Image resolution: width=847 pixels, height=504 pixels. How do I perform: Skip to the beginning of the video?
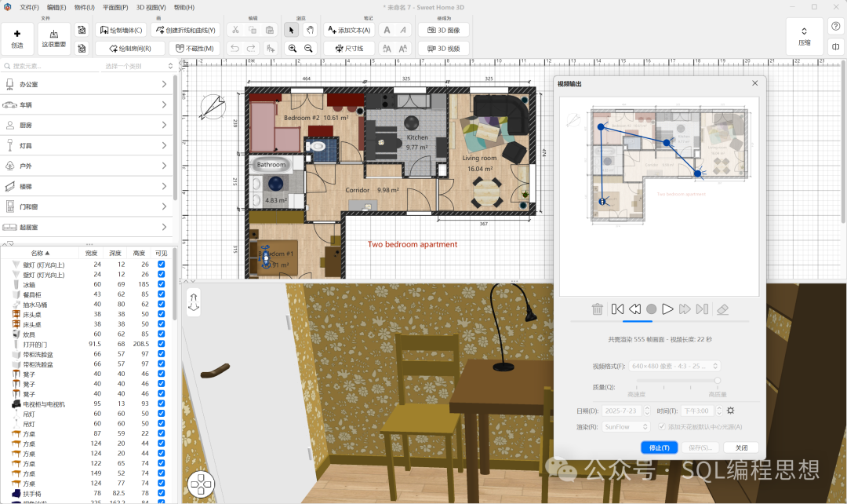click(617, 309)
